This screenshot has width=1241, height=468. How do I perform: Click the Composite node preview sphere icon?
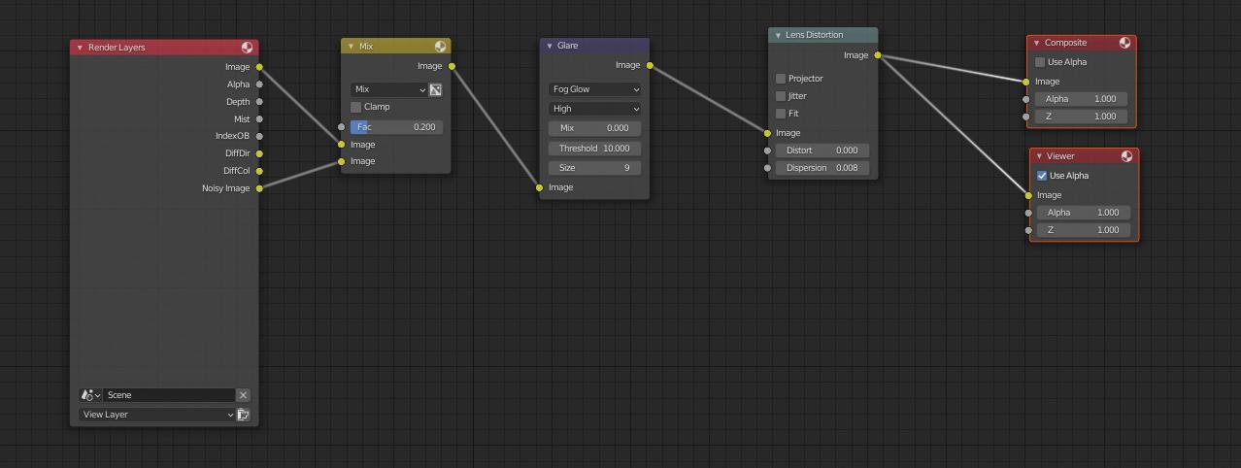pos(1124,43)
